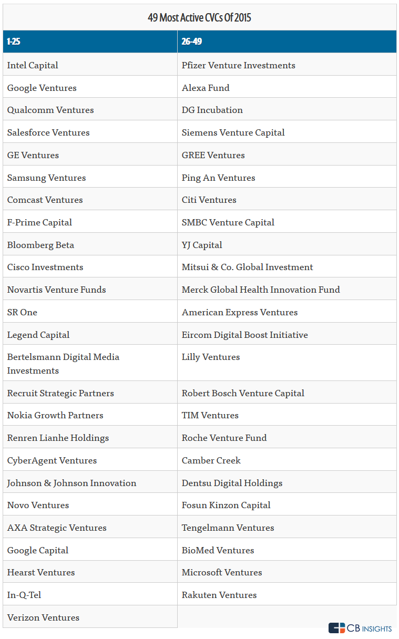This screenshot has width=399, height=639.
Task: Click on Pfizer Venture Investments
Action: coord(238,65)
